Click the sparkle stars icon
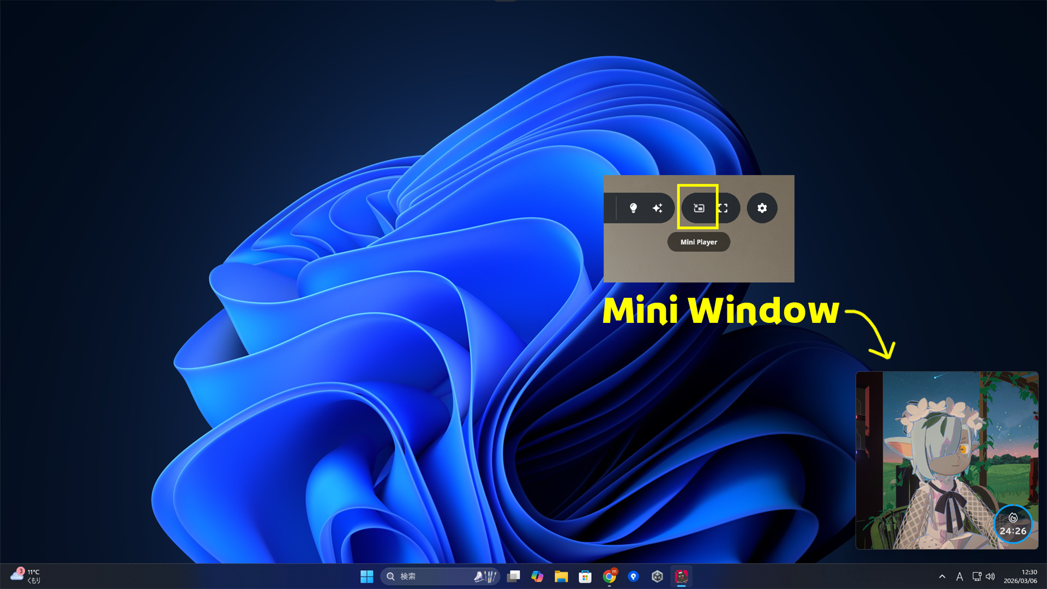The width and height of the screenshot is (1047, 589). pos(658,208)
